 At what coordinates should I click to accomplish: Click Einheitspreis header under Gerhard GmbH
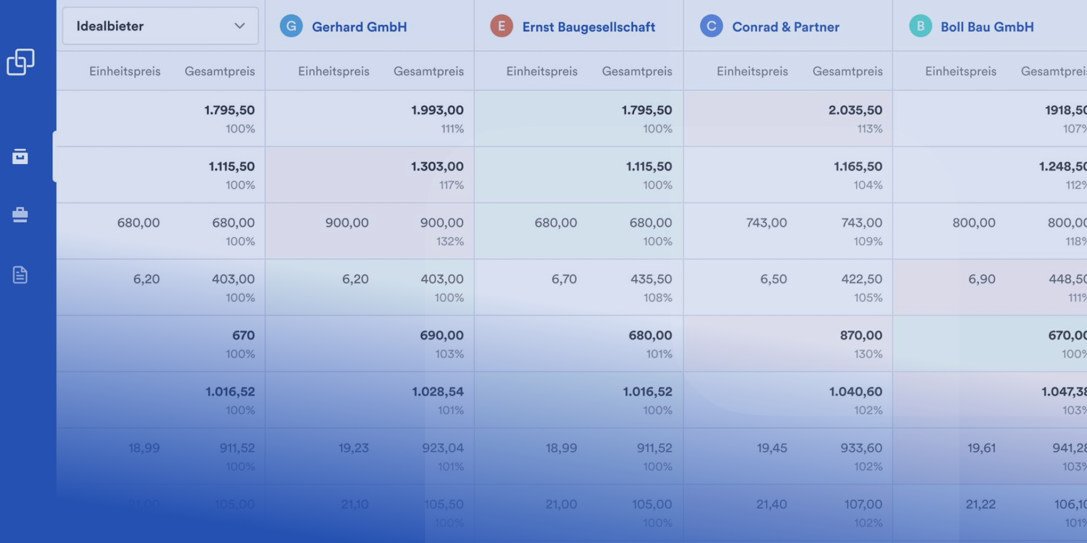coord(334,71)
